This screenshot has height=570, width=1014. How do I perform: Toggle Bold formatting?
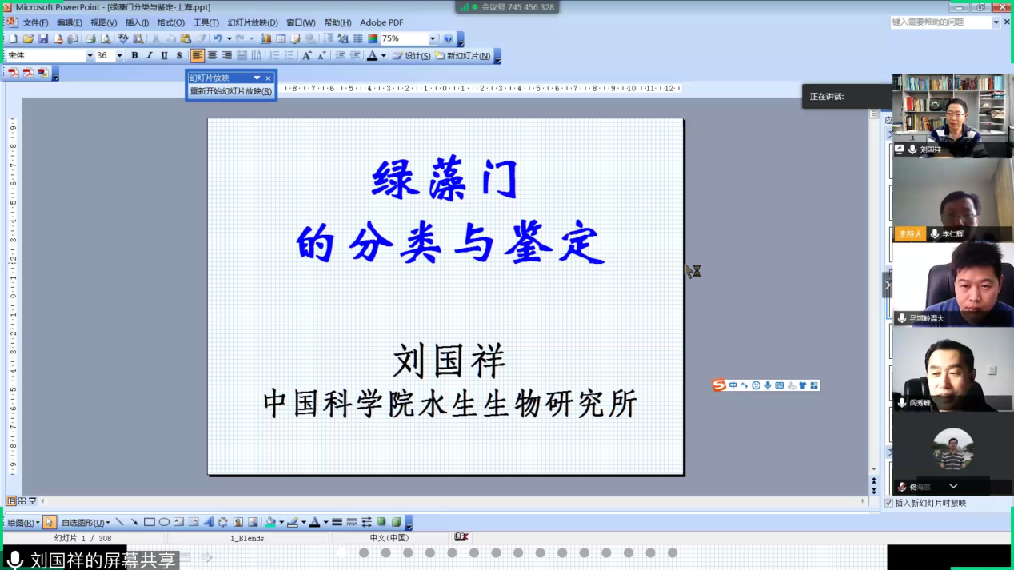click(134, 56)
